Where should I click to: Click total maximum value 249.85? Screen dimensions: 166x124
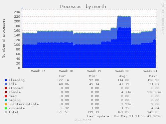tap(153, 112)
